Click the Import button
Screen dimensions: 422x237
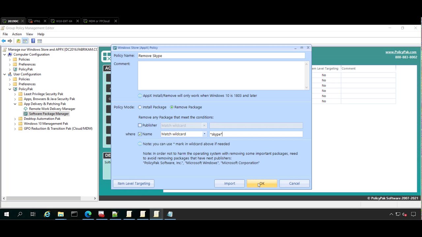[x=229, y=184]
